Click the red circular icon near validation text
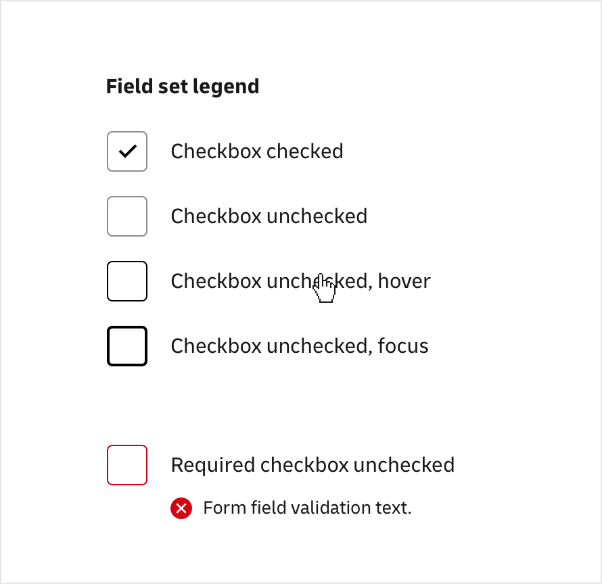602x584 pixels. [x=181, y=508]
